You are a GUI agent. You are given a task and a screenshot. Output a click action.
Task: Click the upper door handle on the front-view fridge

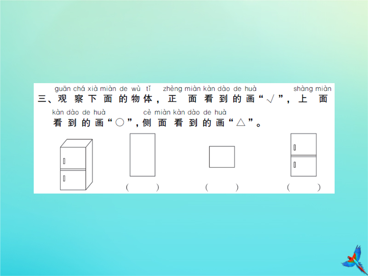pos(294,148)
